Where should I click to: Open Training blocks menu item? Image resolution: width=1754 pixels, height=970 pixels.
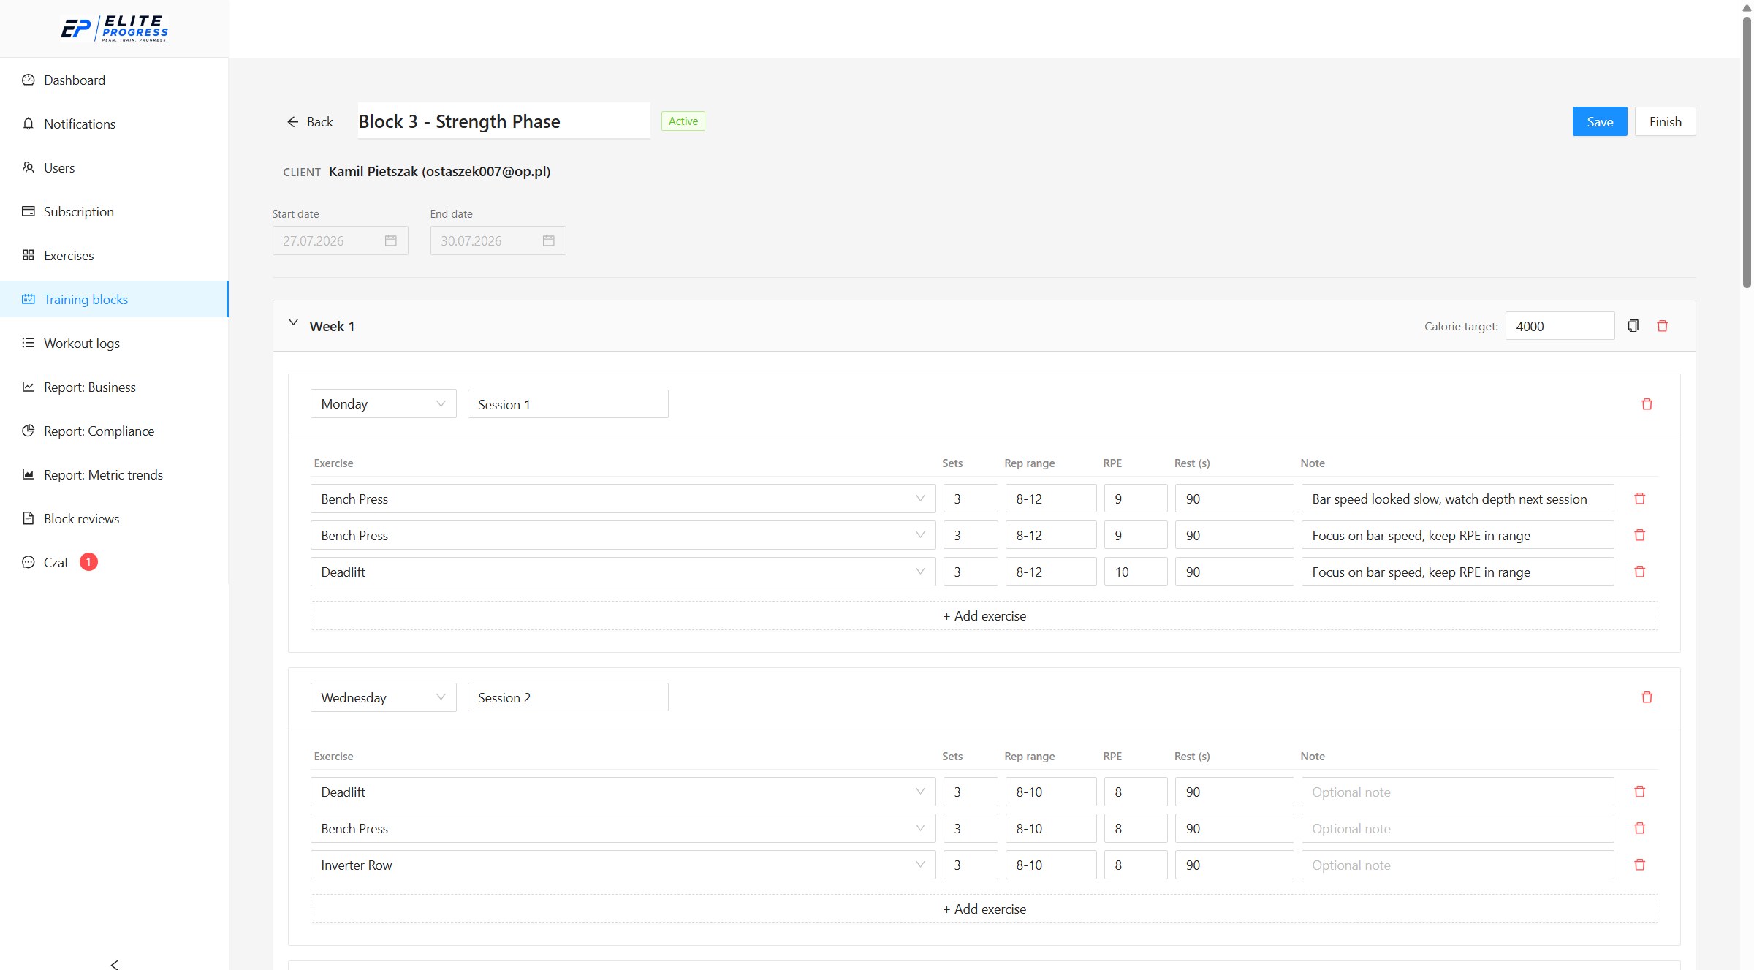tap(114, 299)
